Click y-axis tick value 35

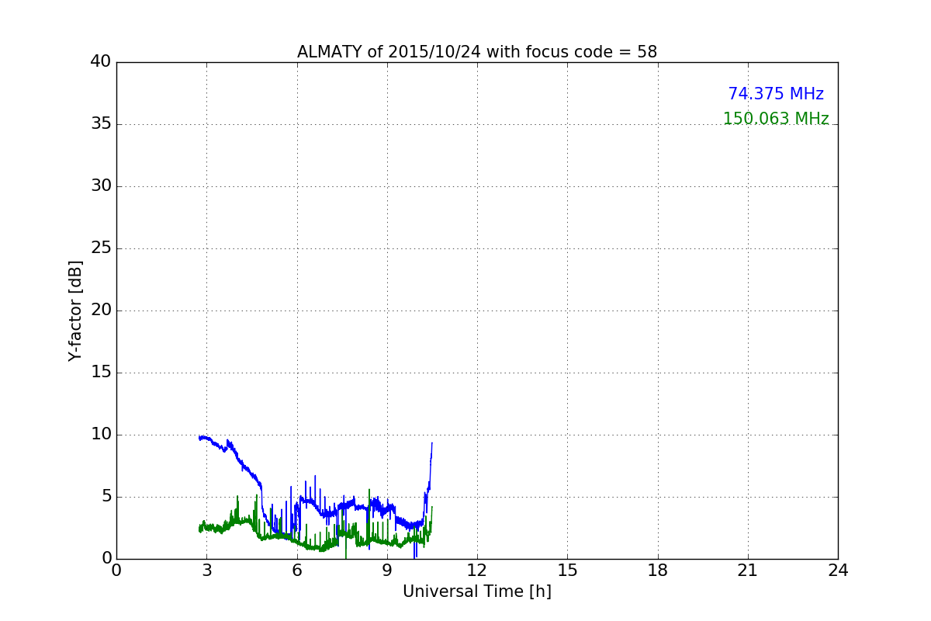(101, 124)
